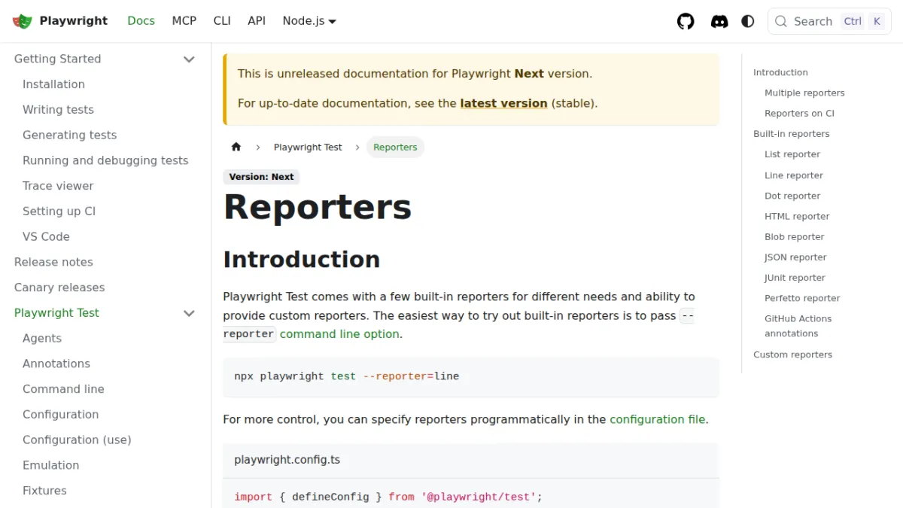Open Writing tests in the sidebar
The width and height of the screenshot is (903, 508).
(58, 110)
